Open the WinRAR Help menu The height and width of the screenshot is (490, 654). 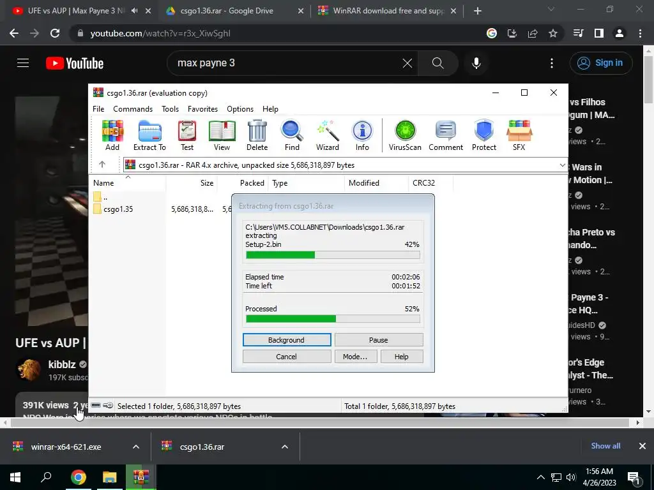(x=270, y=108)
